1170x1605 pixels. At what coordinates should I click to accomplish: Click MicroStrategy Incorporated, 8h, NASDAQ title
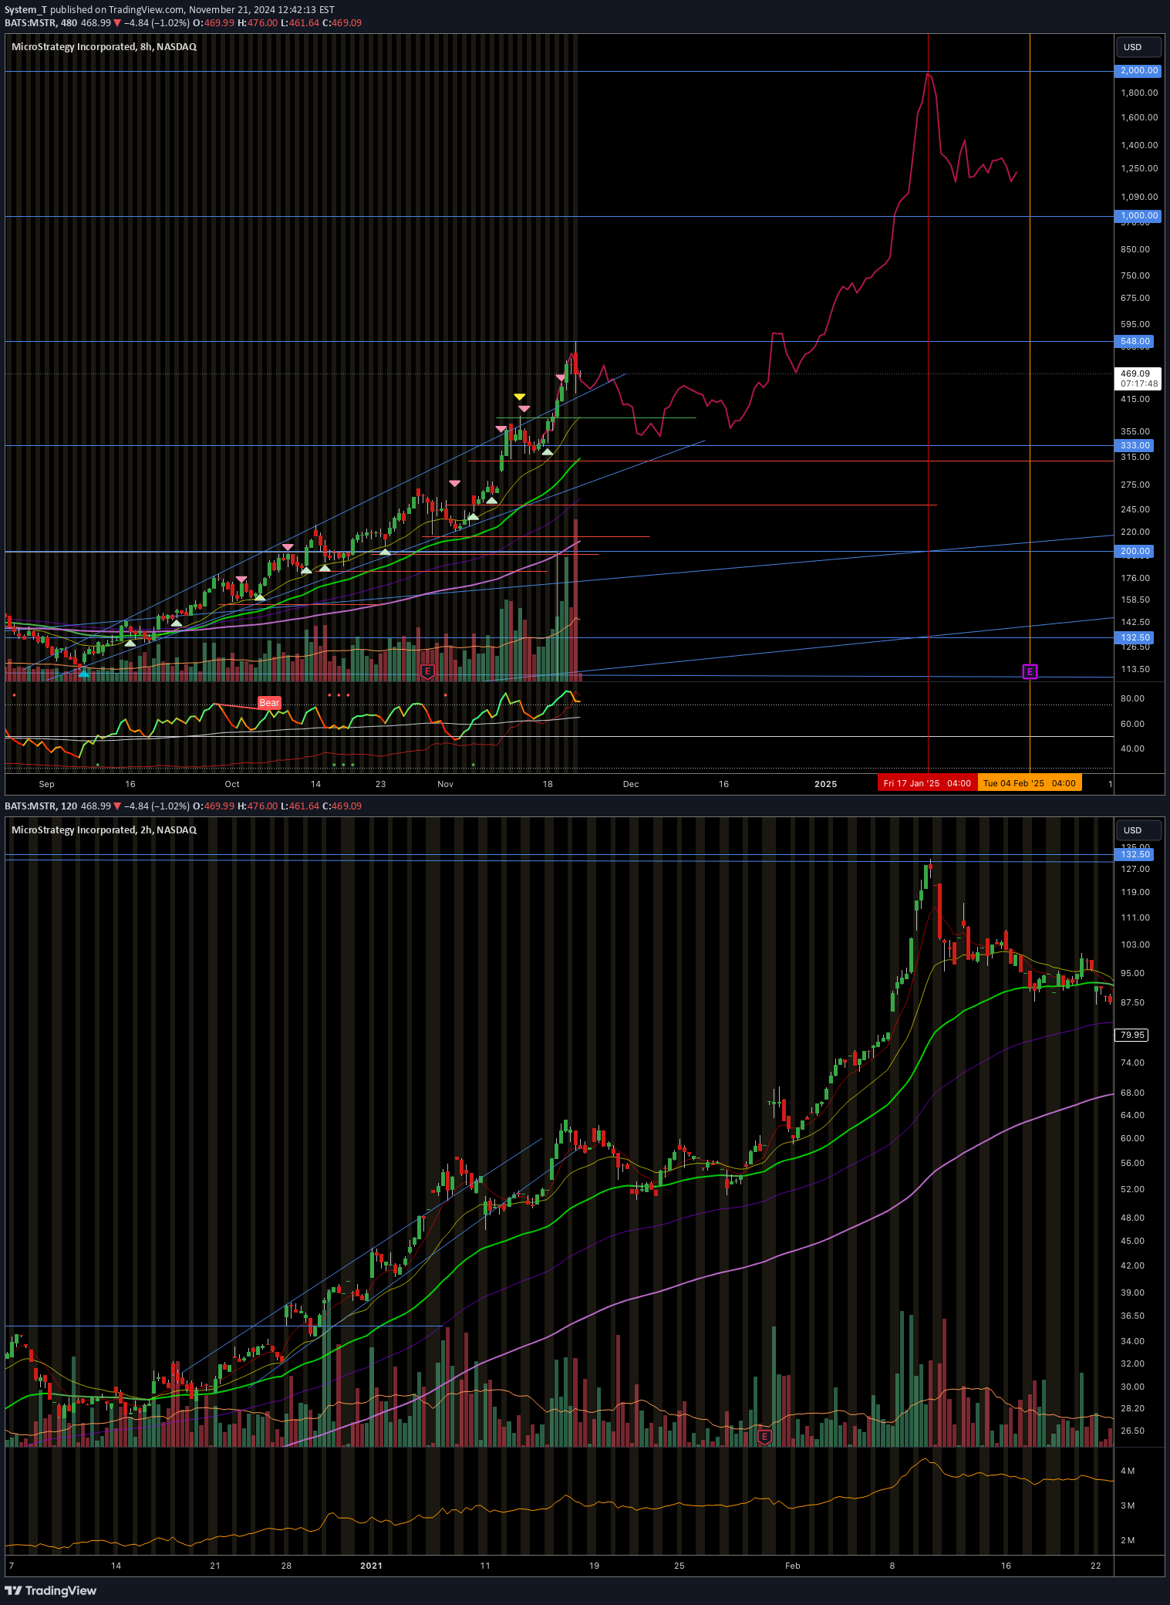(104, 47)
